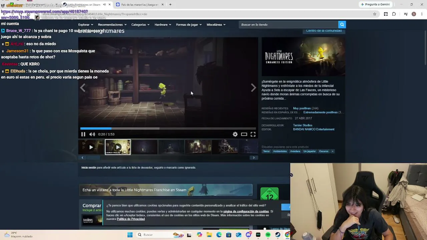
Task: Click the Steam store search magnifier button
Action: click(342, 25)
